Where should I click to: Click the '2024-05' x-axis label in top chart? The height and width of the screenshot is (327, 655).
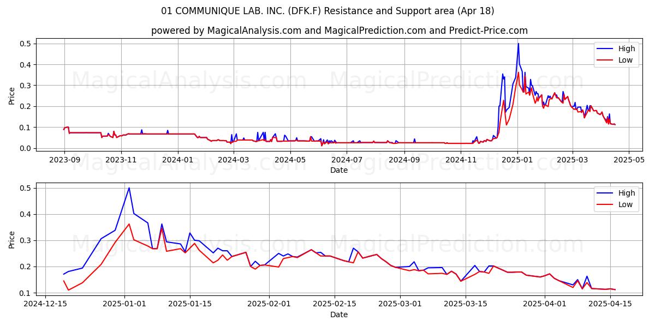290,160
